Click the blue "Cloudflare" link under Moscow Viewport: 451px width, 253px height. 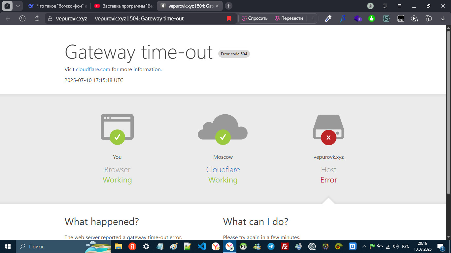tap(223, 170)
